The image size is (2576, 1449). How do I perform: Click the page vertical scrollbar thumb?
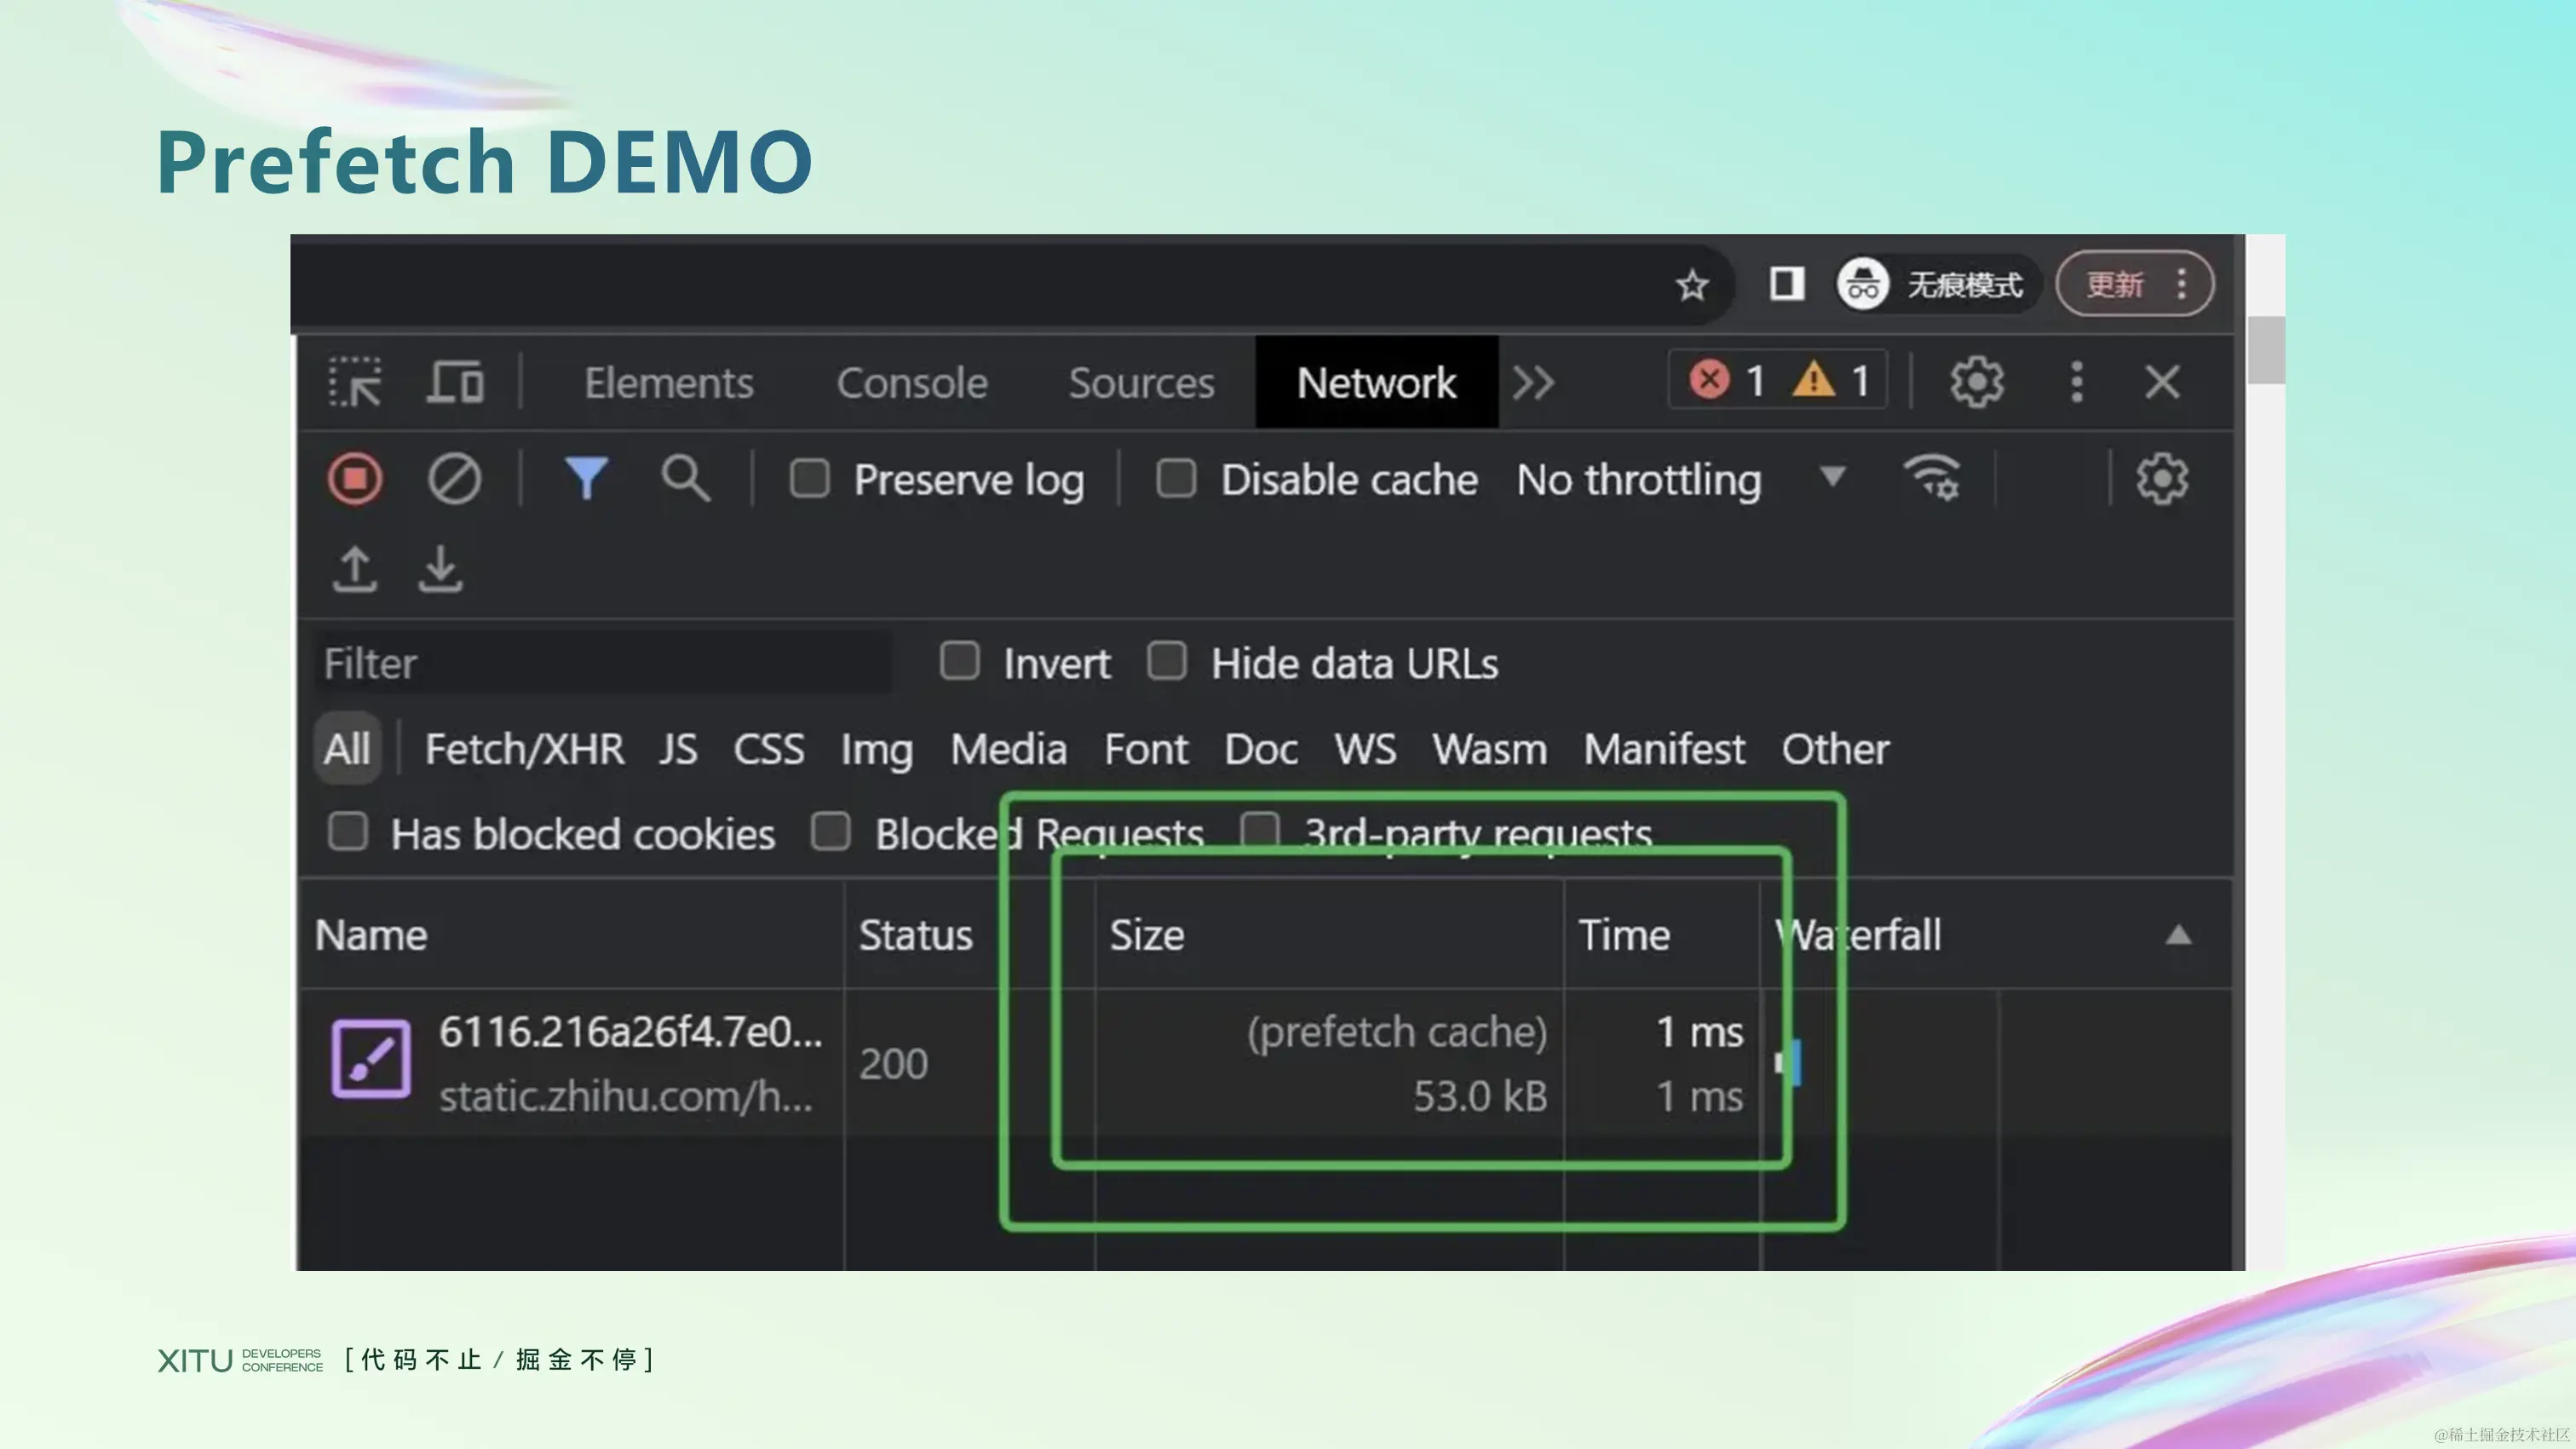tap(2266, 349)
